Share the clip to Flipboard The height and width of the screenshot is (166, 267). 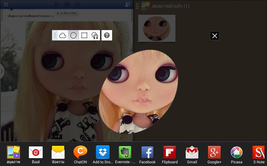click(169, 155)
